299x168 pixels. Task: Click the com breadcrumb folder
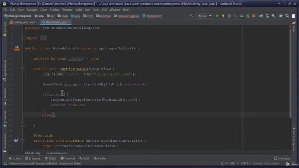click(88, 16)
